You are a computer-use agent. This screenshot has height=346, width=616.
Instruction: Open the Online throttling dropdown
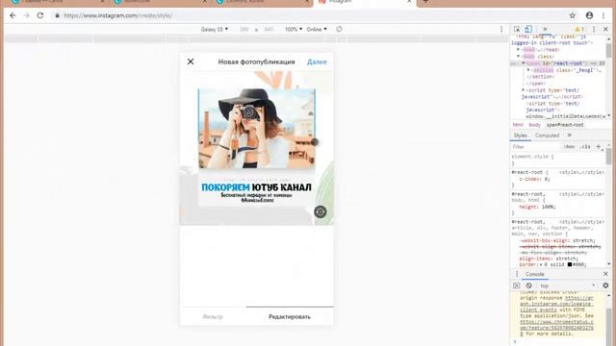317,30
